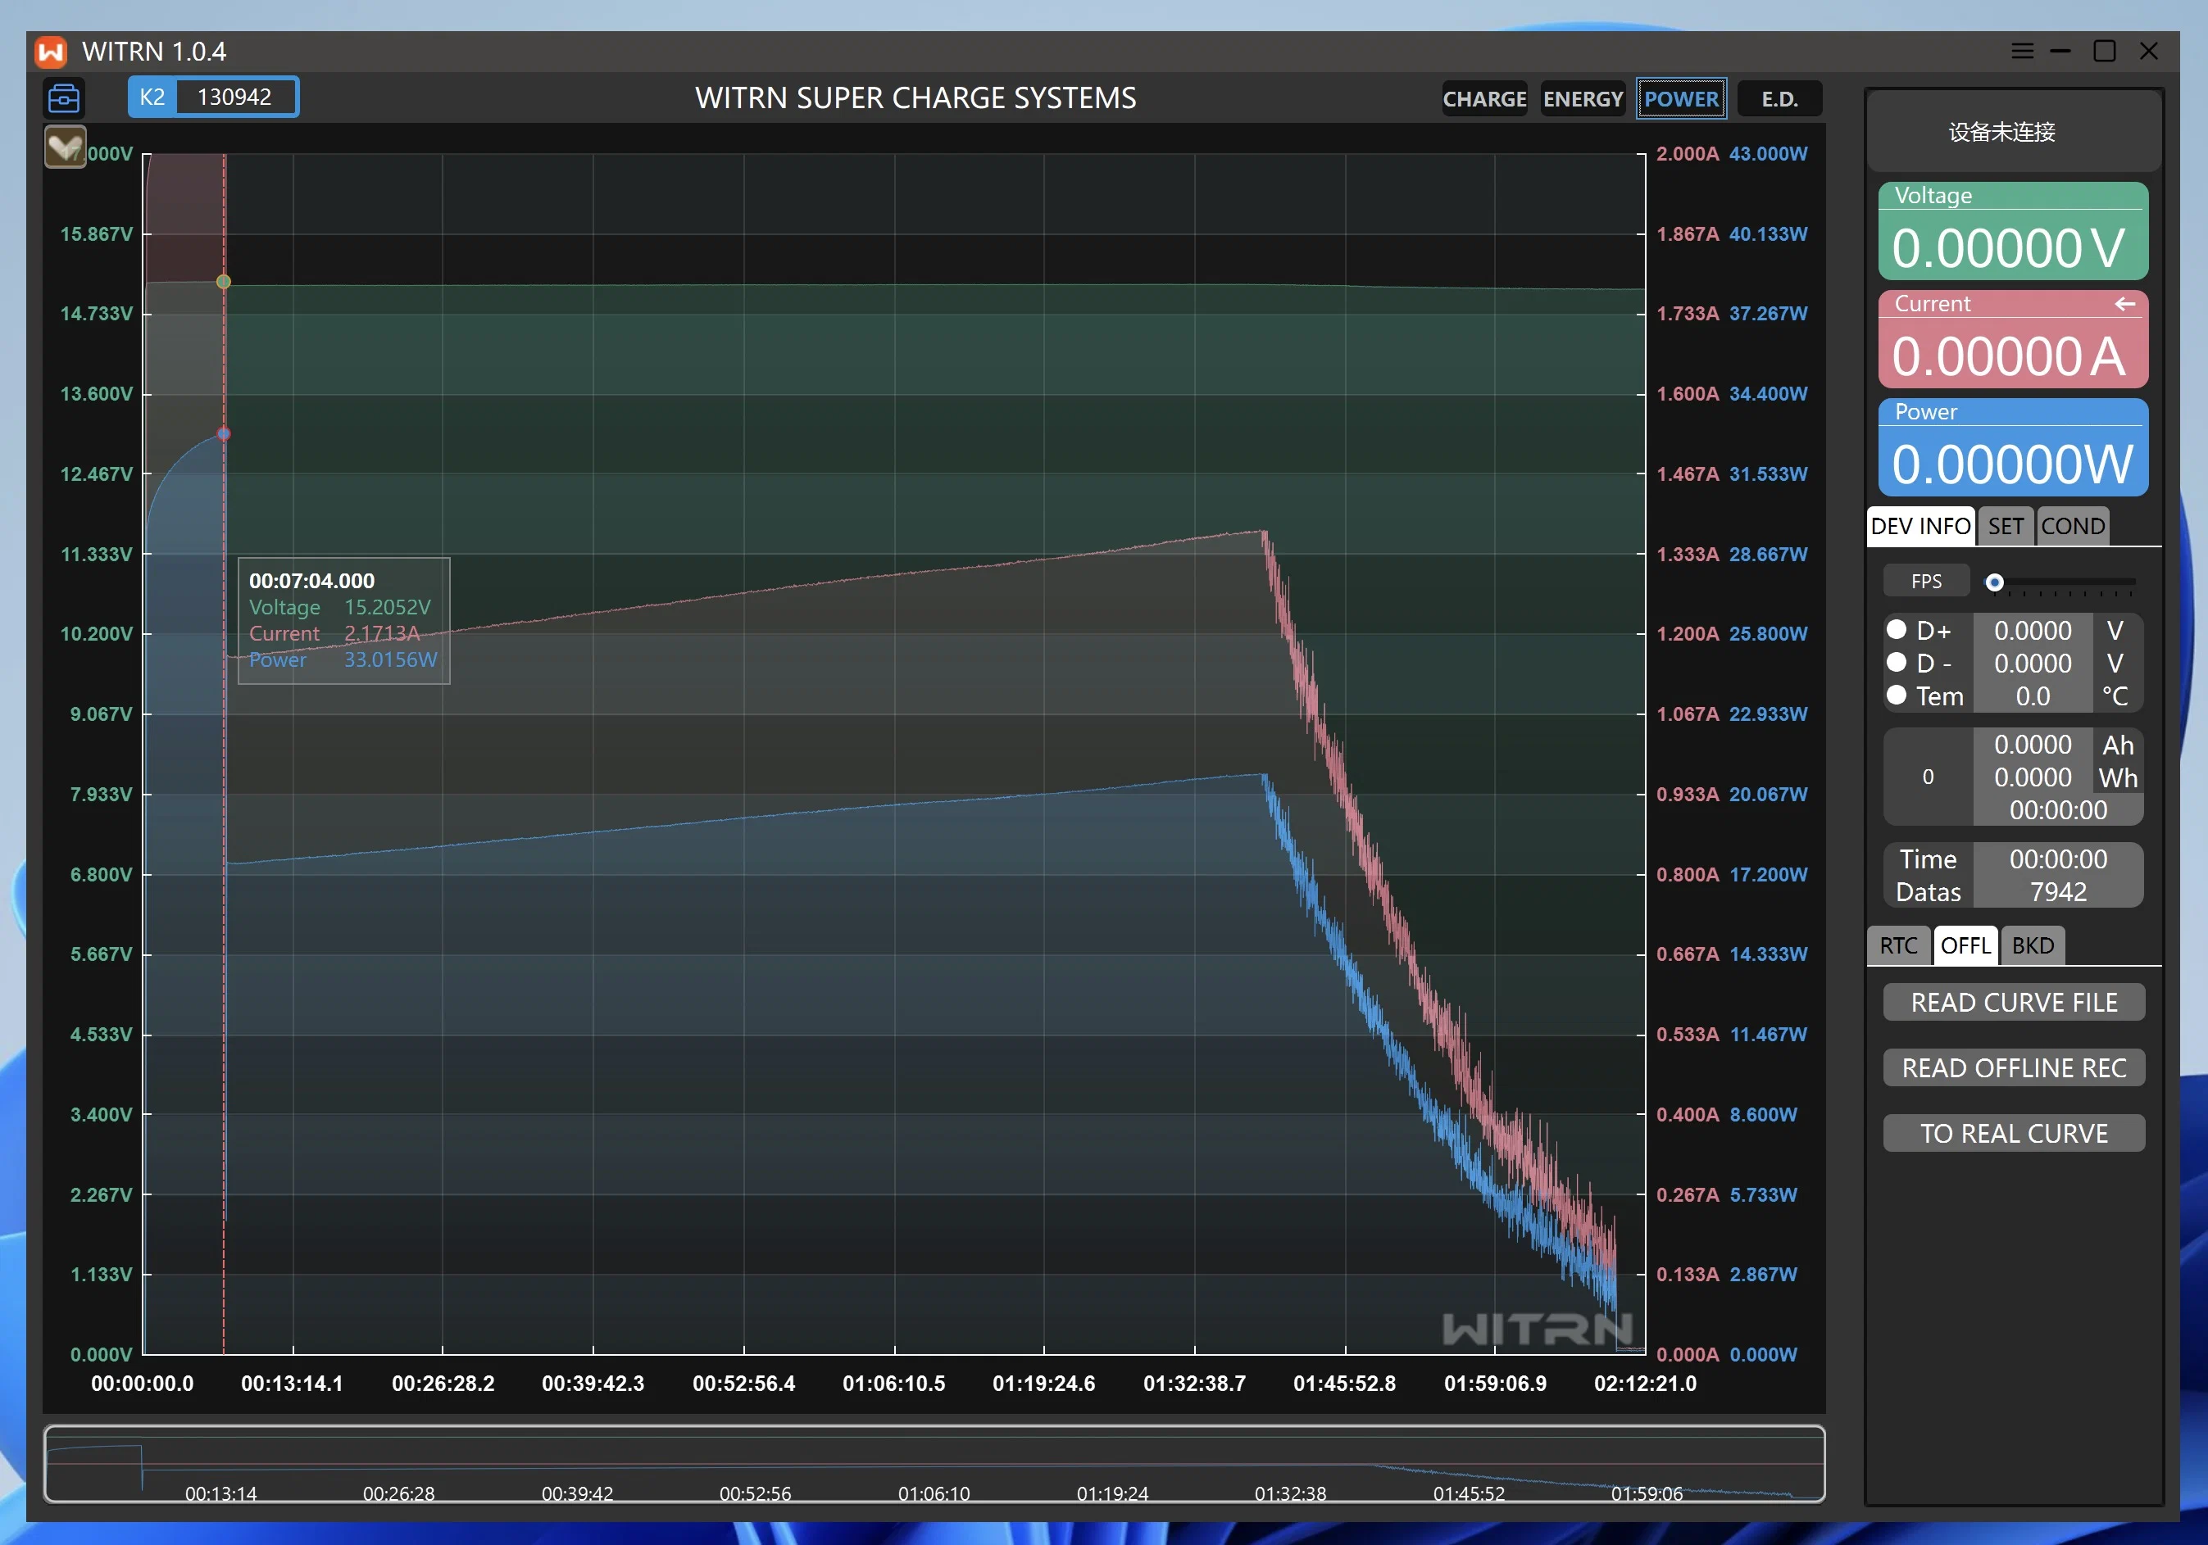Open the SET tab
Image resolution: width=2208 pixels, height=1545 pixels.
pos(2005,526)
